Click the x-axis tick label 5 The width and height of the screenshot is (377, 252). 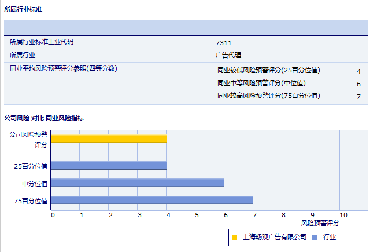click(x=197, y=215)
